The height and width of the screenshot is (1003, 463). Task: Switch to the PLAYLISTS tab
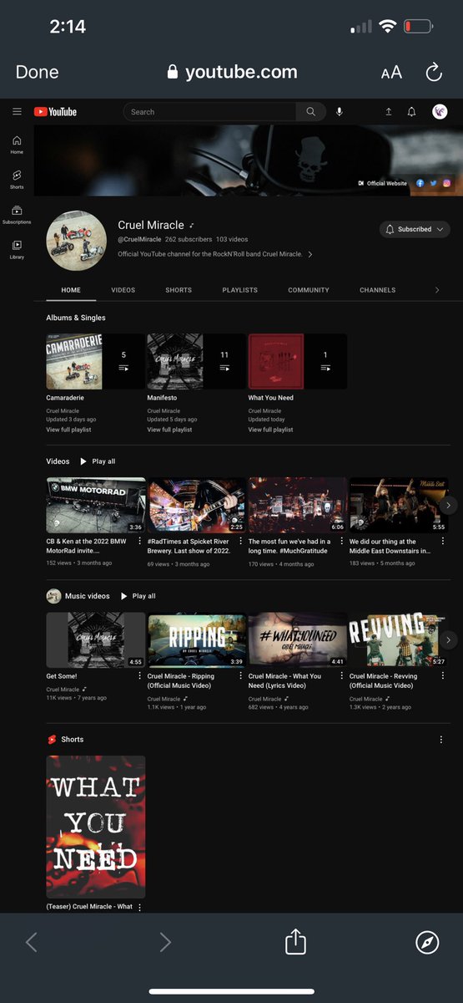[240, 290]
